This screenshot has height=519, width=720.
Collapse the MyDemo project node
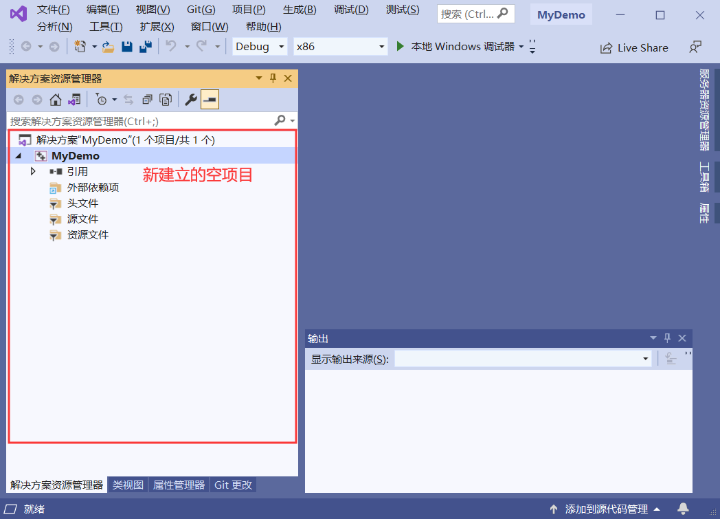click(19, 156)
